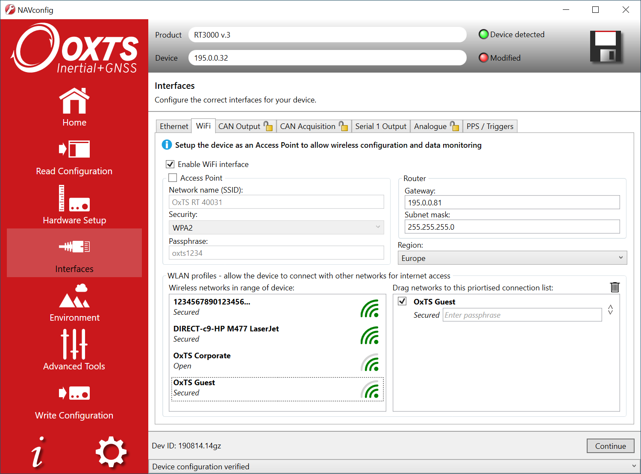Open settings gear icon in sidebar
Image resolution: width=641 pixels, height=474 pixels.
111,452
